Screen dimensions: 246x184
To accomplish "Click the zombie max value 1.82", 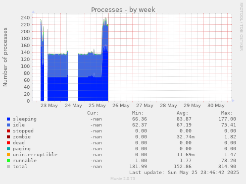I will point(230,137).
